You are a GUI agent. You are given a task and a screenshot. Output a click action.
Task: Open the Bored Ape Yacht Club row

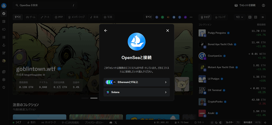coord(232,44)
